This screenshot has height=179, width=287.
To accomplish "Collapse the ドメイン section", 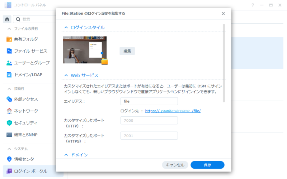I will tap(66, 155).
